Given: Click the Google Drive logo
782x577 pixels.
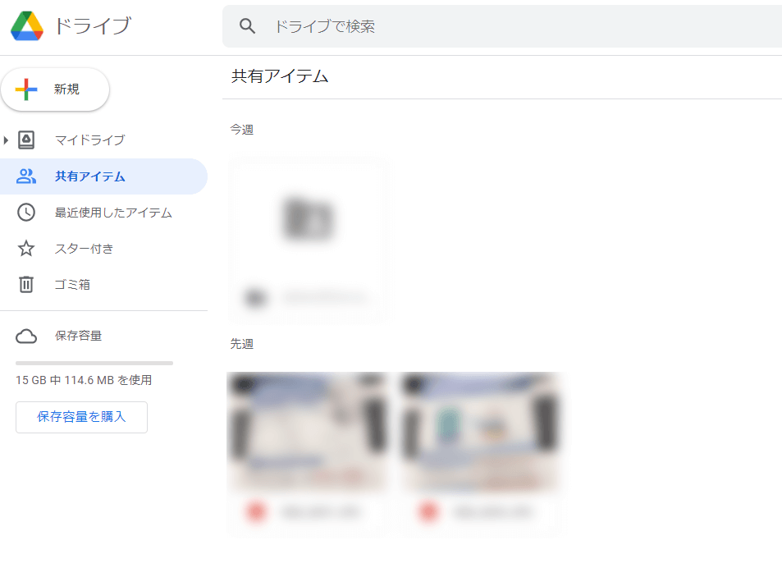Looking at the screenshot, I should coord(28,25).
